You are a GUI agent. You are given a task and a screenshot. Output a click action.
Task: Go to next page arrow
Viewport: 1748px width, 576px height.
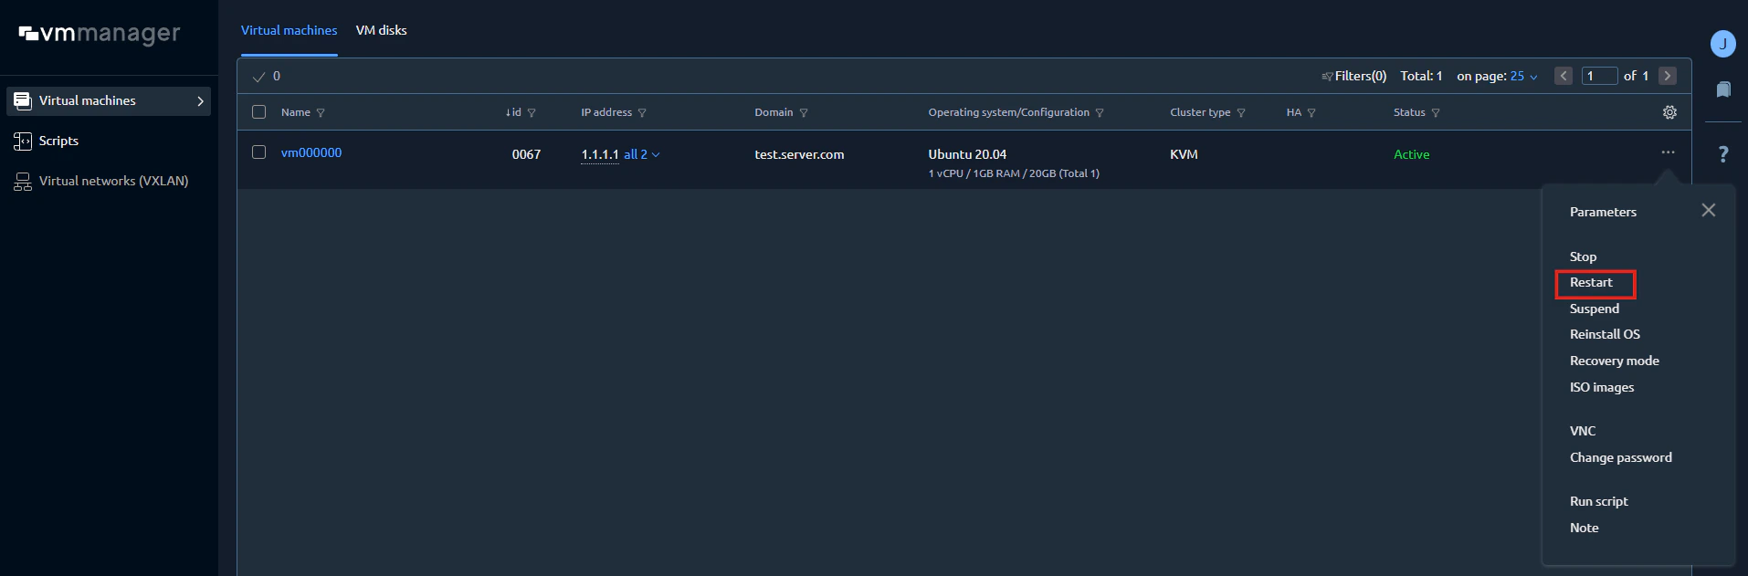click(1668, 76)
